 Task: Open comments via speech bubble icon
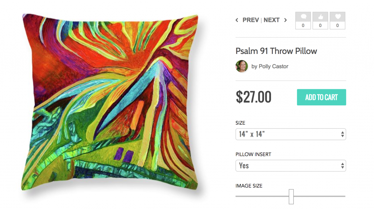click(x=303, y=17)
